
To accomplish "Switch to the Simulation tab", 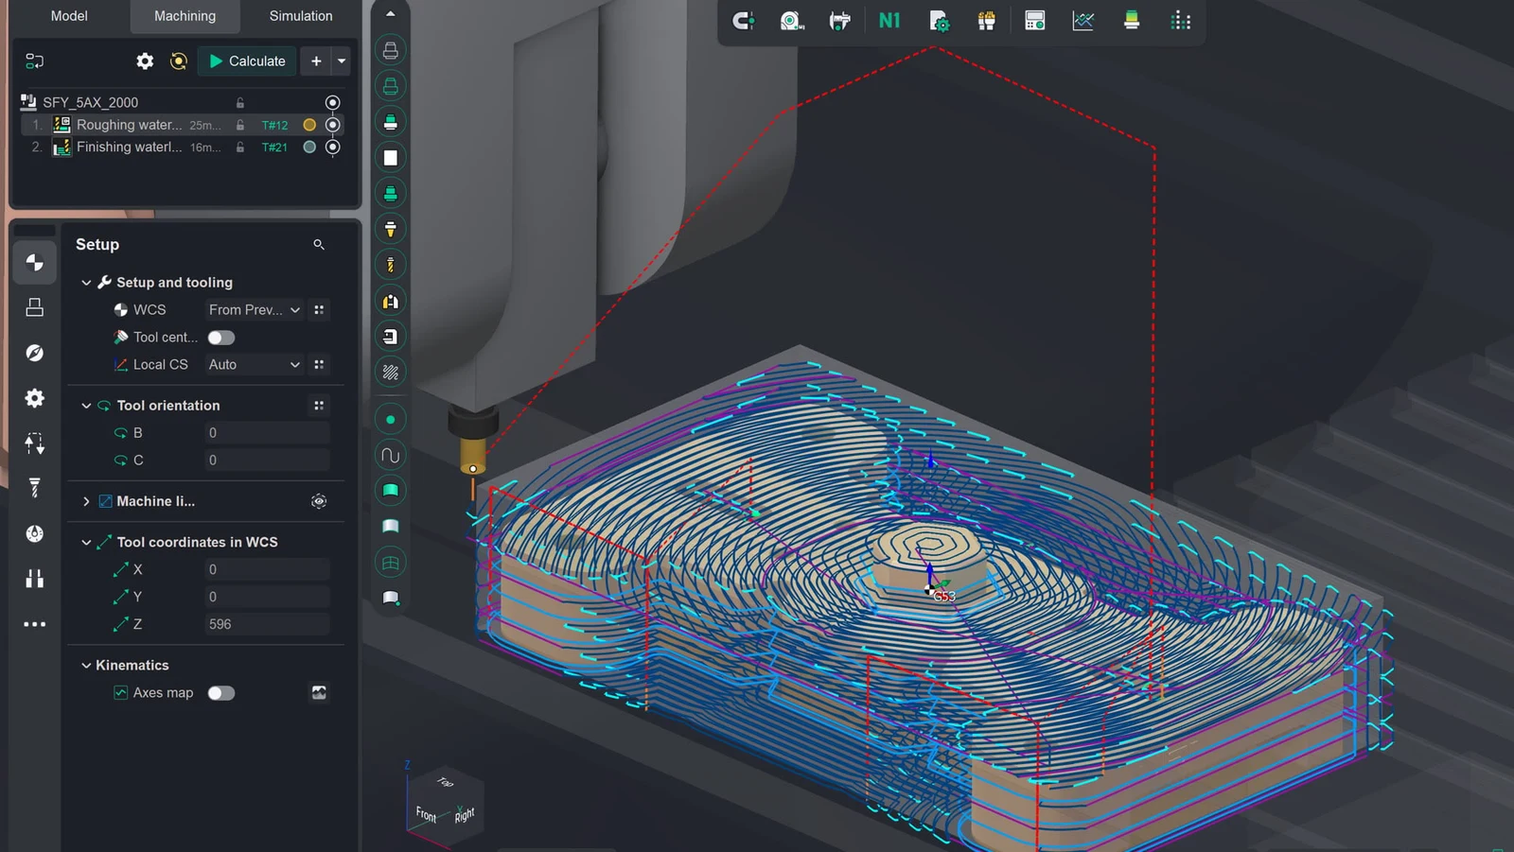I will (301, 16).
